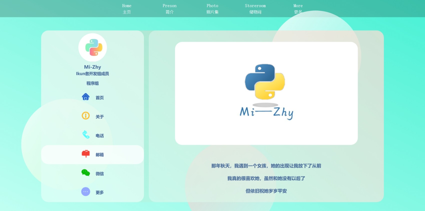Screen dimensions: 425x211
Task: Click the green WeChat icon
Action: tap(85, 173)
